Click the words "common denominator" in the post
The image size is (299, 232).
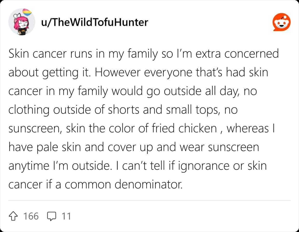[x=124, y=185]
